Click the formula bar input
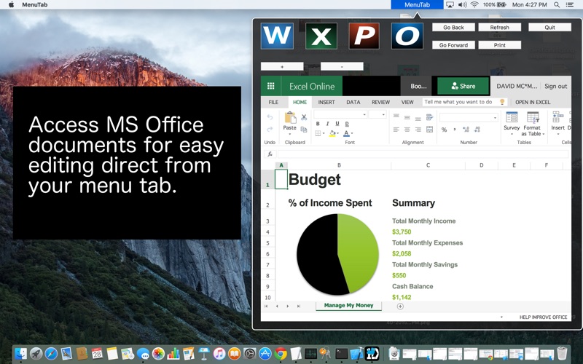Screen dimensions: 583x364 pos(423,154)
